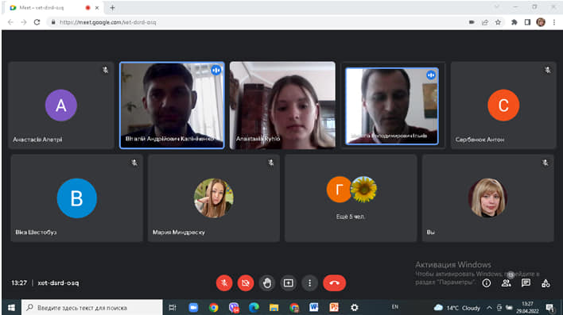Leave the call with red hang-up button
The image size is (563, 315).
(x=334, y=282)
